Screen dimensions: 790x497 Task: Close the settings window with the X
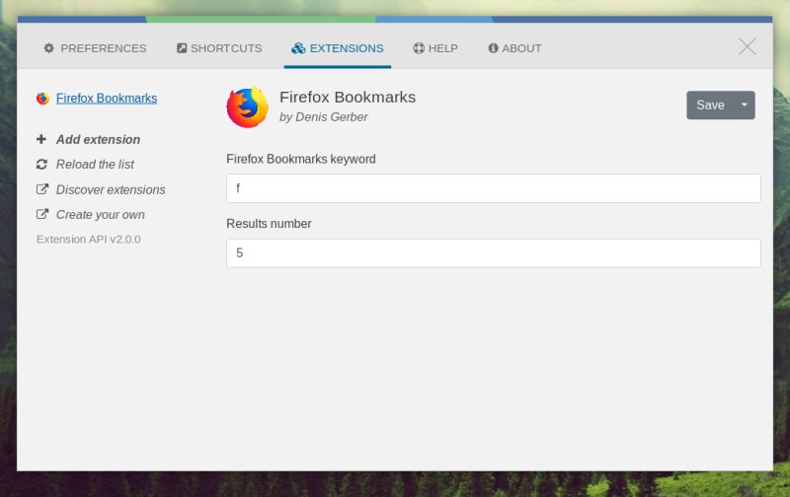pos(748,46)
